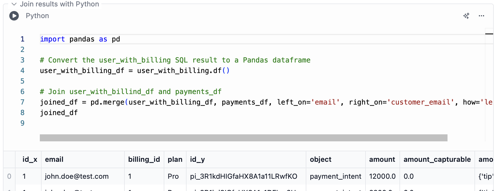Screen dimensions: 497x191
Task: Click the joined_df expression on line 8
Action: (x=59, y=113)
